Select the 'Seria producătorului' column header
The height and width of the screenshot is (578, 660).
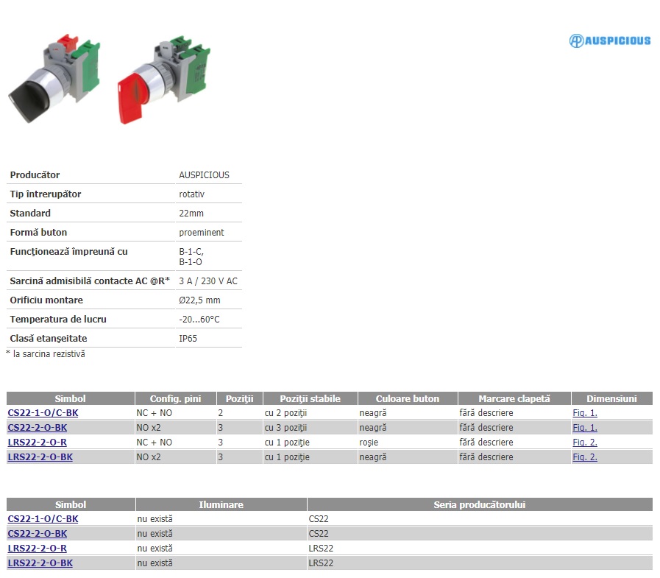[x=480, y=504]
